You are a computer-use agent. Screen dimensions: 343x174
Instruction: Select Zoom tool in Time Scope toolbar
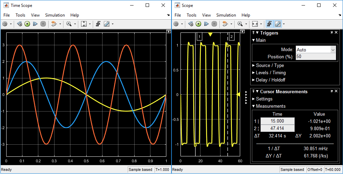click(x=69, y=24)
